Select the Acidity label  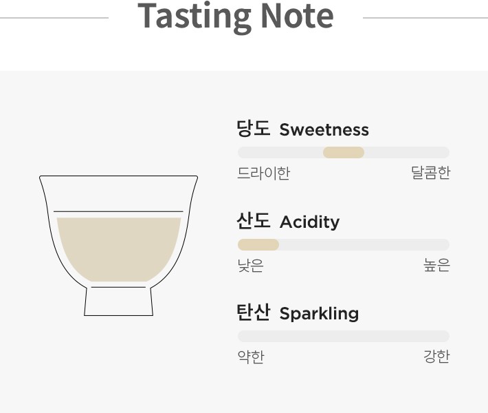(x=309, y=222)
